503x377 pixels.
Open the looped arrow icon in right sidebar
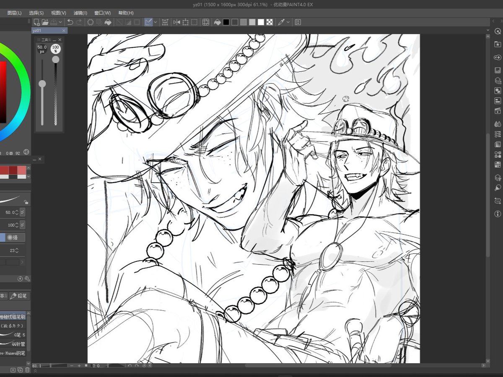tap(498, 201)
